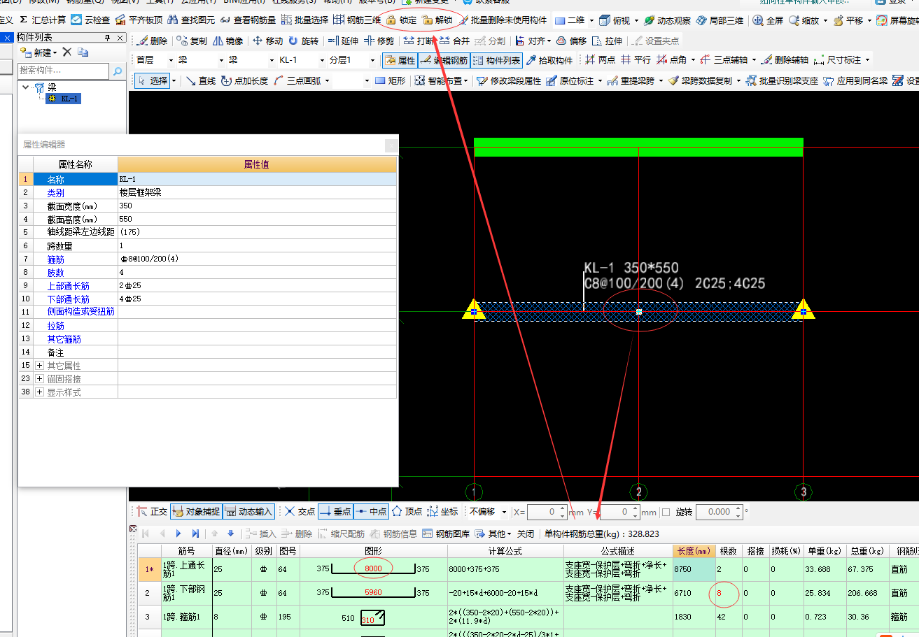
Task: Click length cell 8750 in rebar table
Action: [x=694, y=569]
